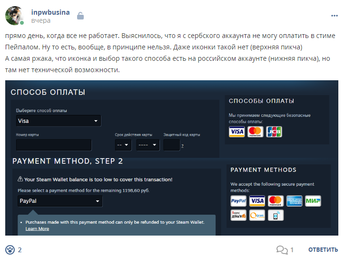Click the card security code field
This screenshot has height=256, width=345.
[172, 145]
